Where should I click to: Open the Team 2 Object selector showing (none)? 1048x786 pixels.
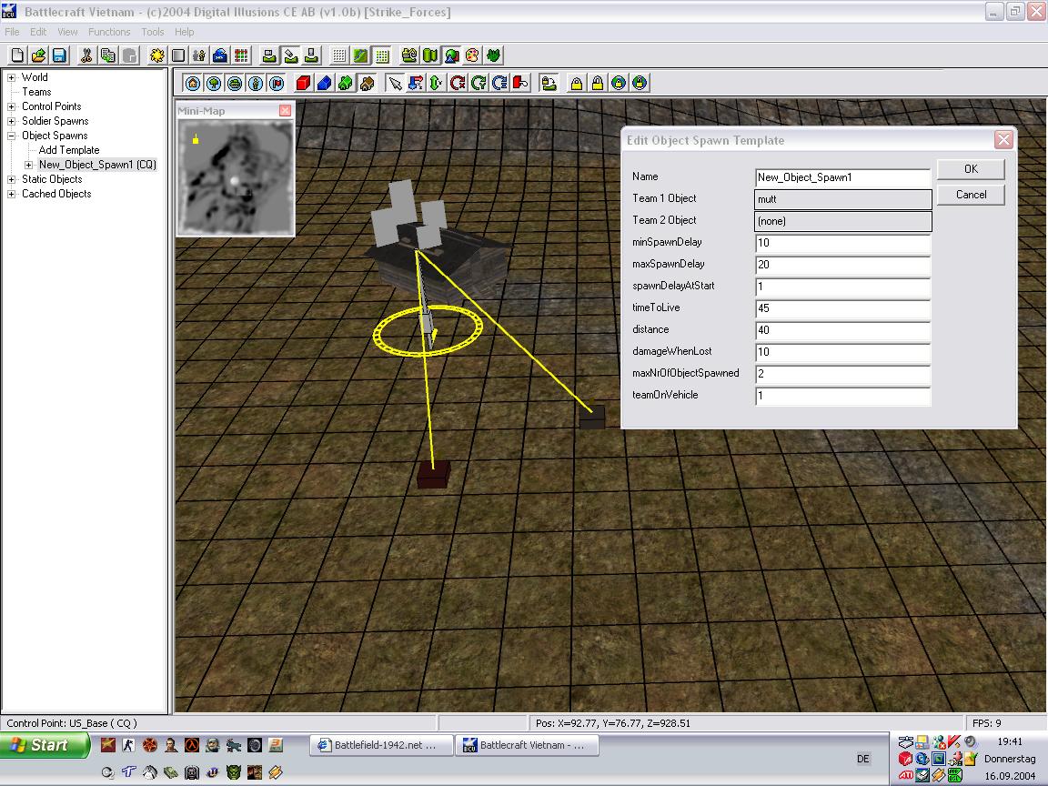[843, 221]
